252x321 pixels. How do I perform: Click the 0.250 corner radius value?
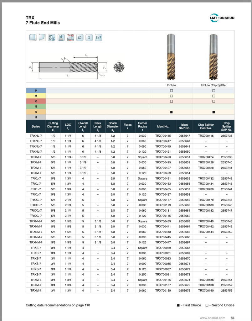pyautogui.click(x=143, y=275)
